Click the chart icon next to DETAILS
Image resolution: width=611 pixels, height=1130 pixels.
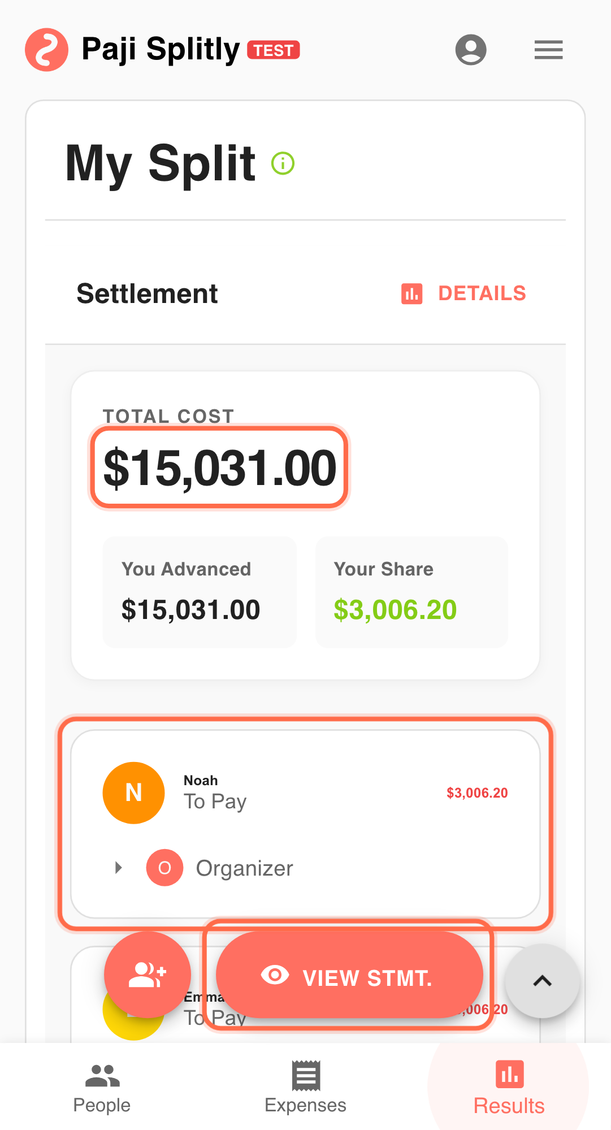click(x=411, y=294)
